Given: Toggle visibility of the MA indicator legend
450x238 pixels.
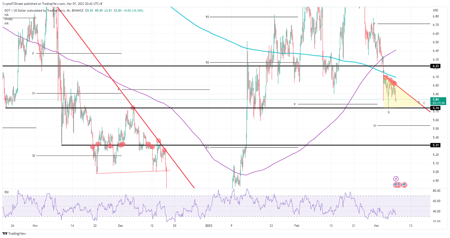Looking at the screenshot, I should 6,14.
